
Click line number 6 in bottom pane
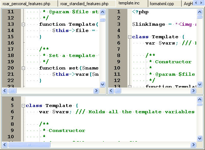[12, 112]
